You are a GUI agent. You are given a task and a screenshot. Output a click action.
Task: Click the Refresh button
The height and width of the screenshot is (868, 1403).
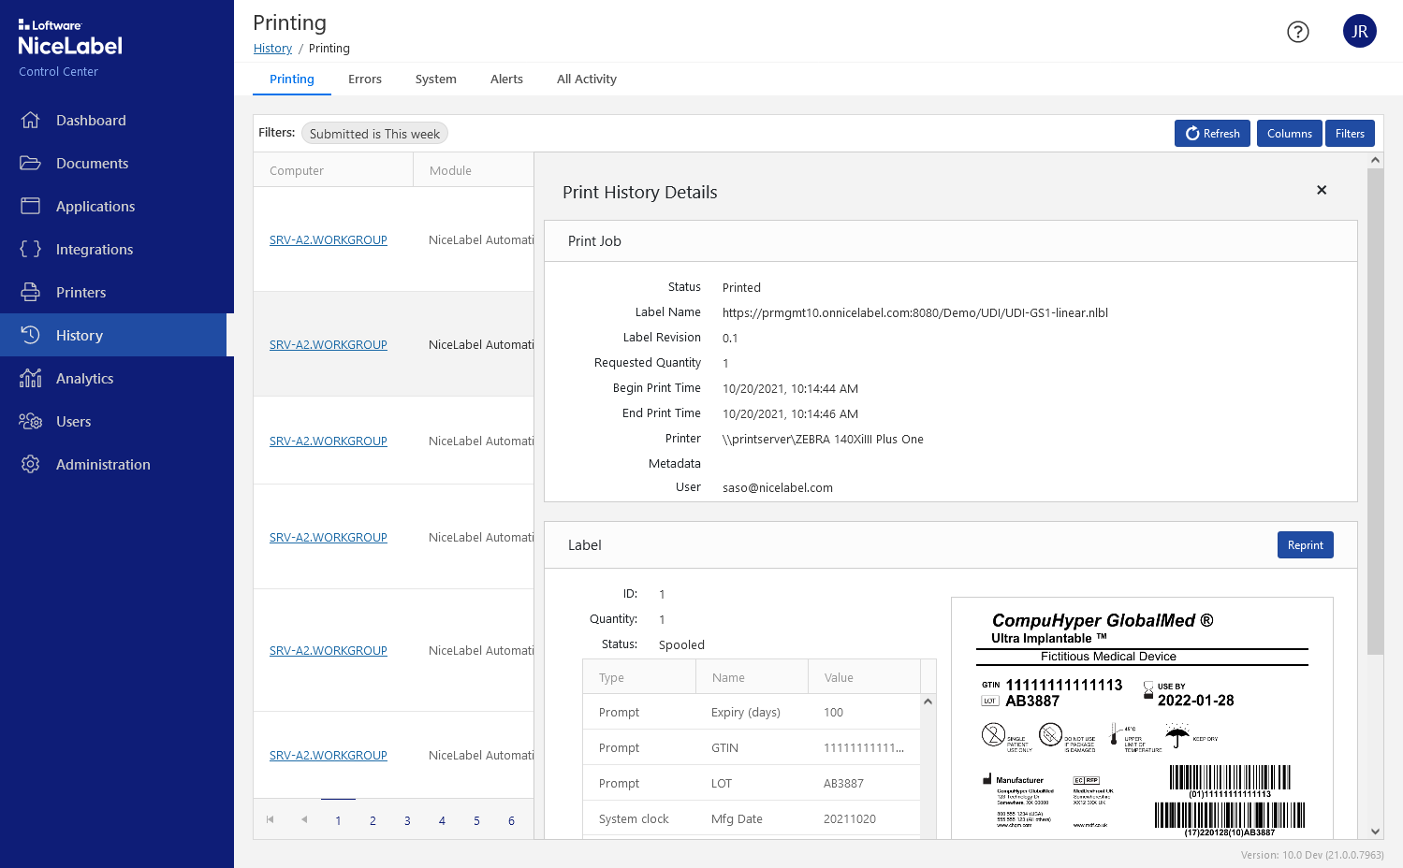click(x=1212, y=134)
